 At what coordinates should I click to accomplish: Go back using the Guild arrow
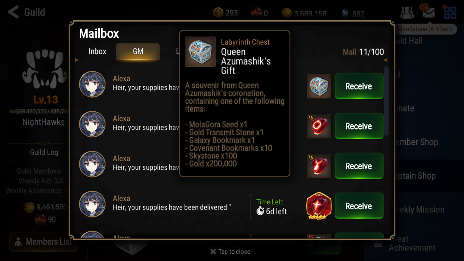tap(14, 12)
